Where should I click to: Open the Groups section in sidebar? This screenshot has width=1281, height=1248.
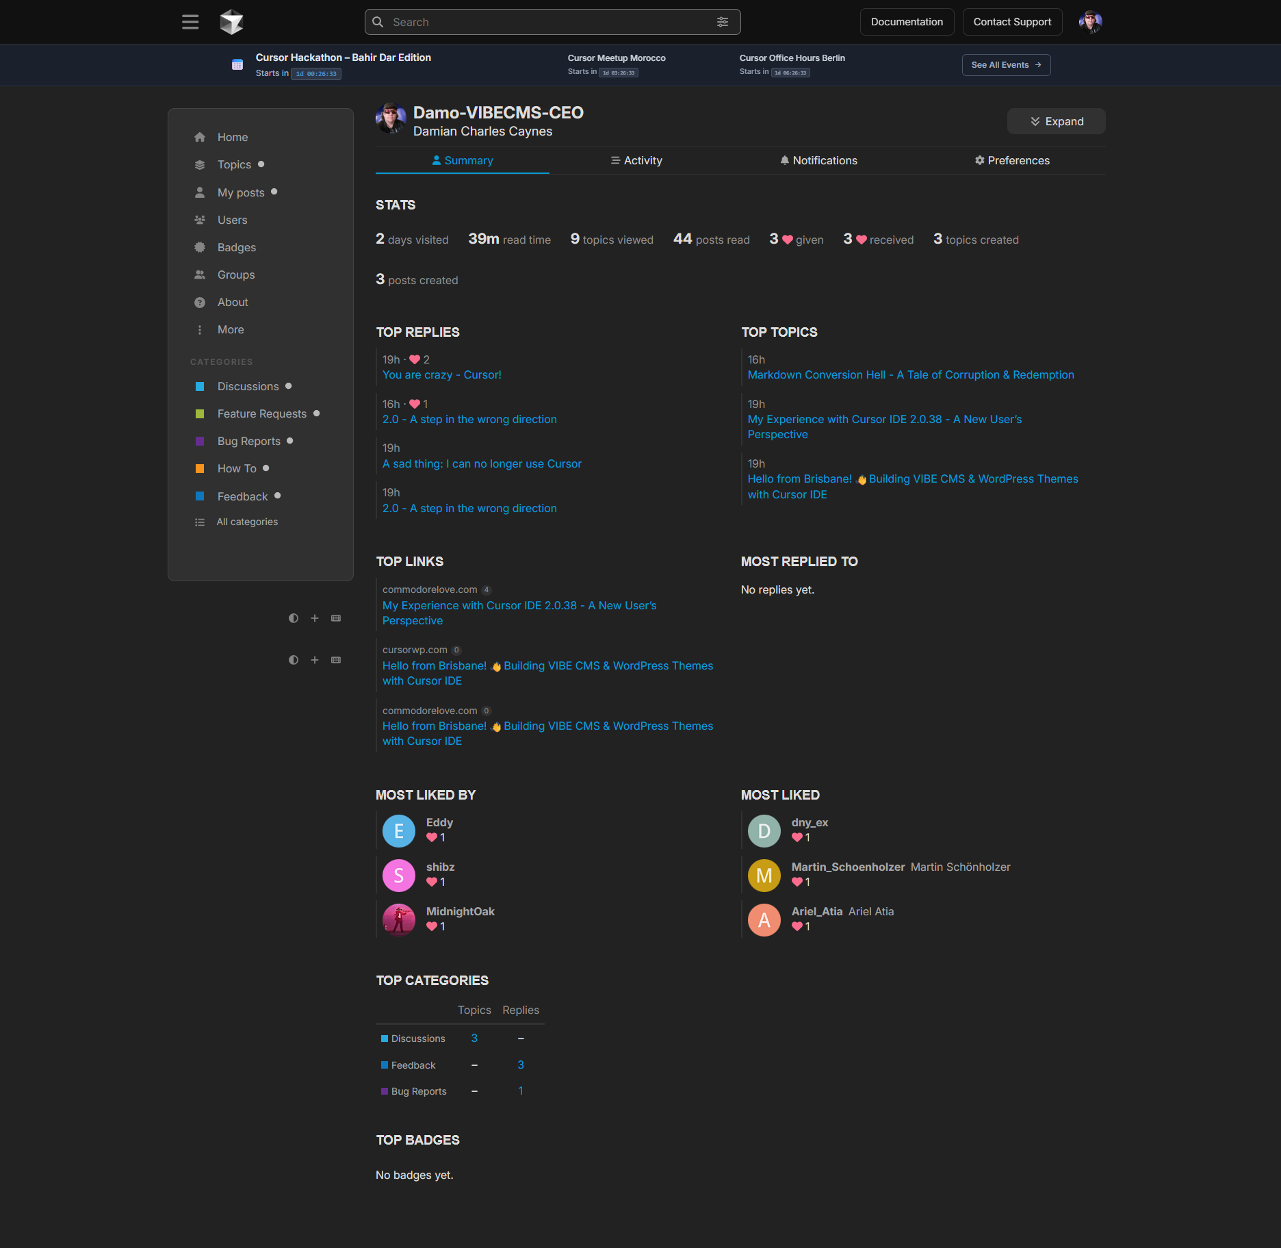235,275
